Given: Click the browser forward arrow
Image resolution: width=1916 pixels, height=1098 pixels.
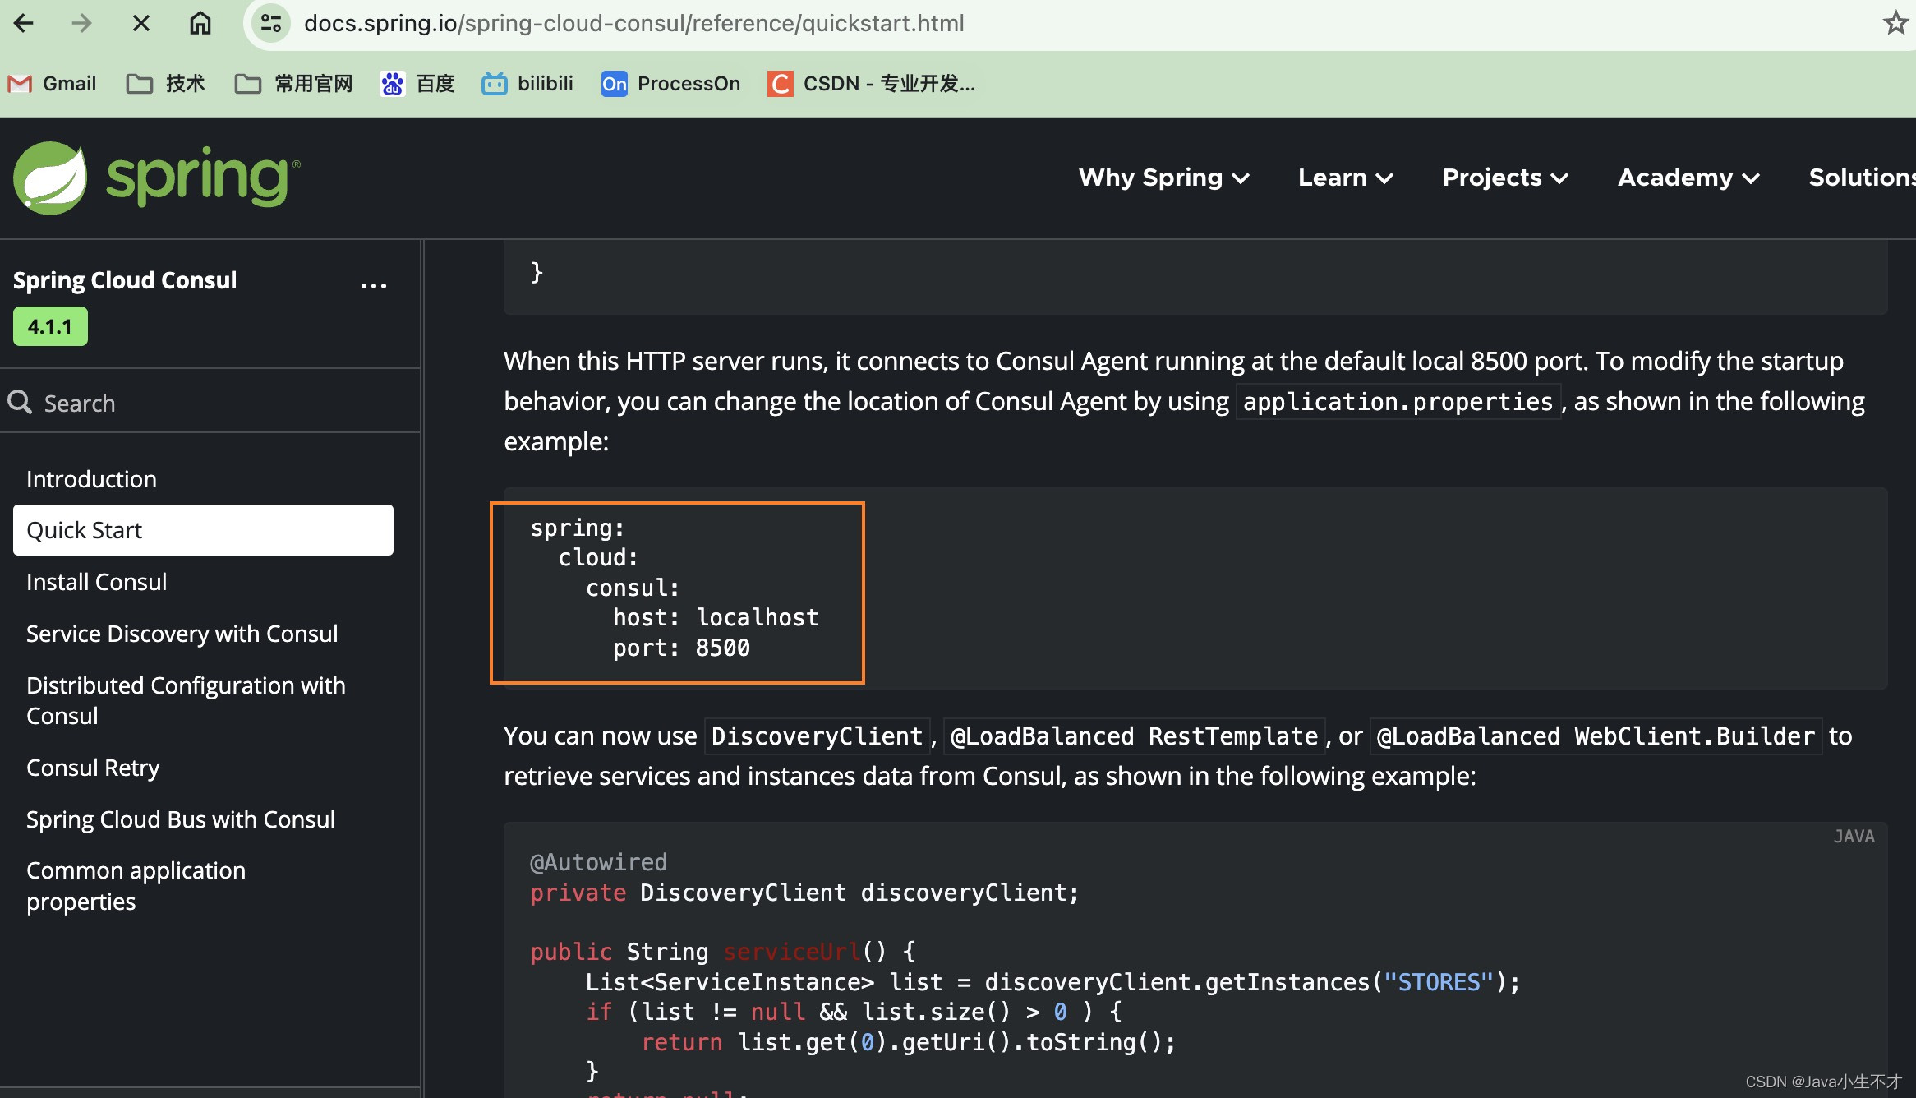Looking at the screenshot, I should [x=81, y=23].
